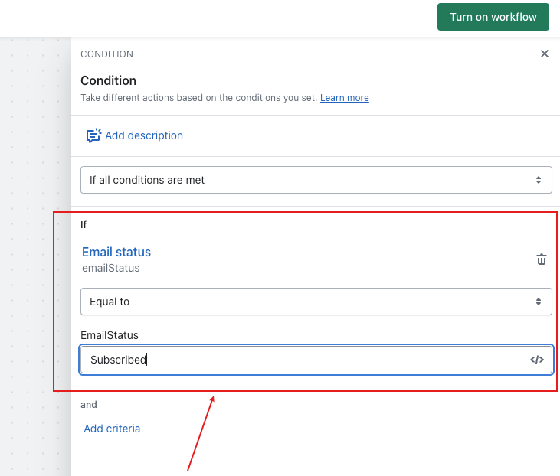Click the description text starting with 'Take different actions'
The image size is (560, 476).
tap(199, 97)
